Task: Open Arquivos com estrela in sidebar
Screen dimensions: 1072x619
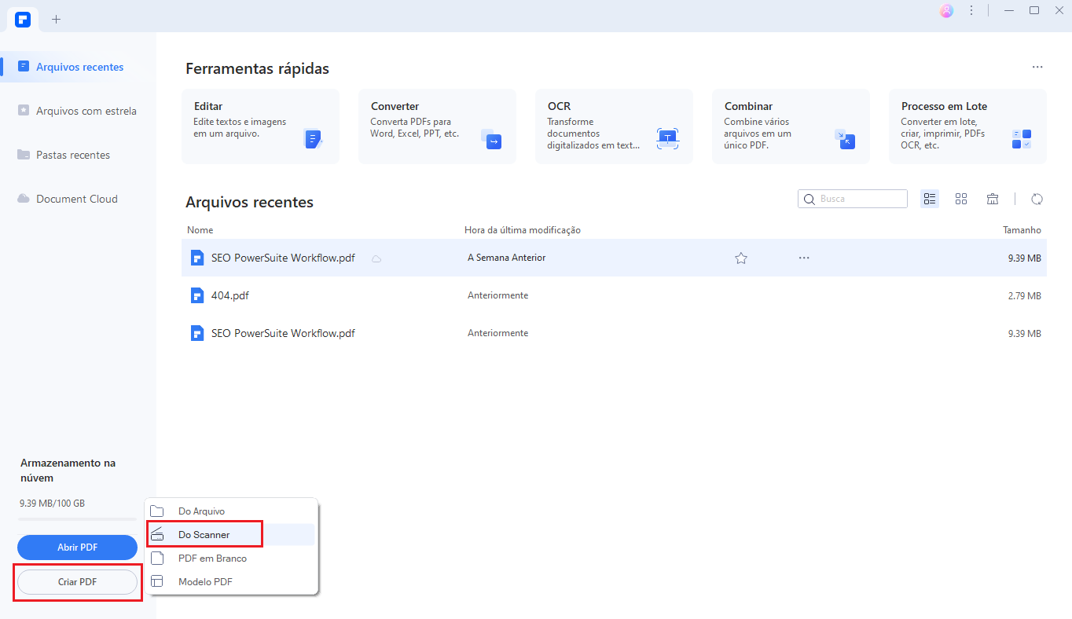Action: 77,111
